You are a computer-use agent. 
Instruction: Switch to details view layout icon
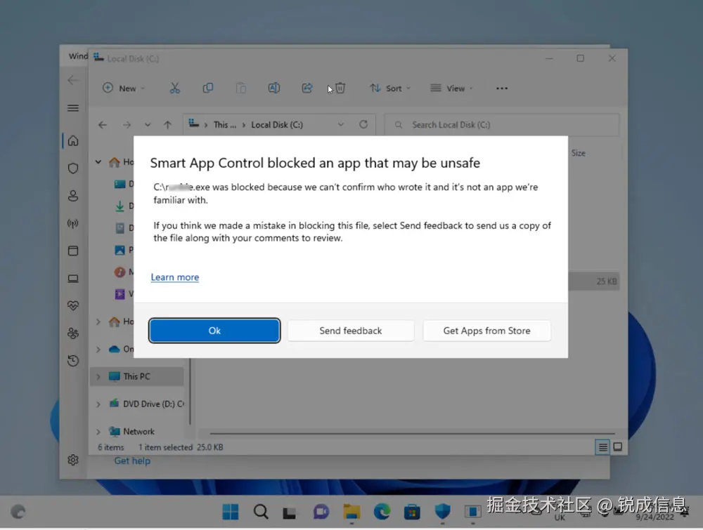click(x=602, y=446)
